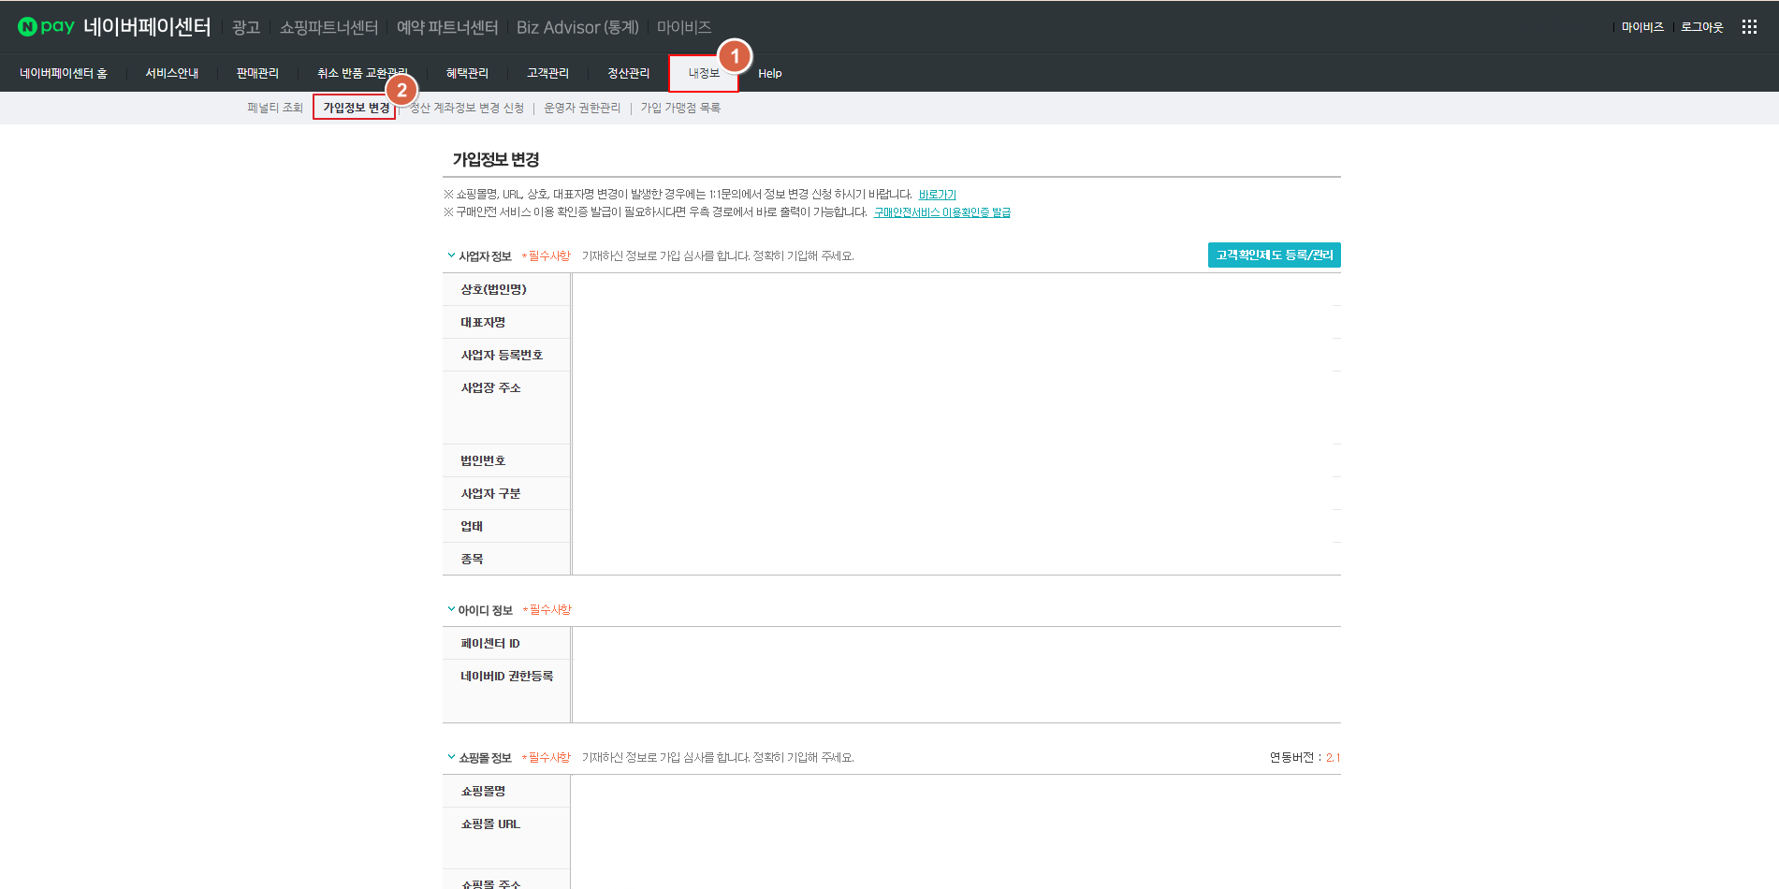Go to 페널티 조회 submenu
This screenshot has height=889, width=1779.
[275, 108]
